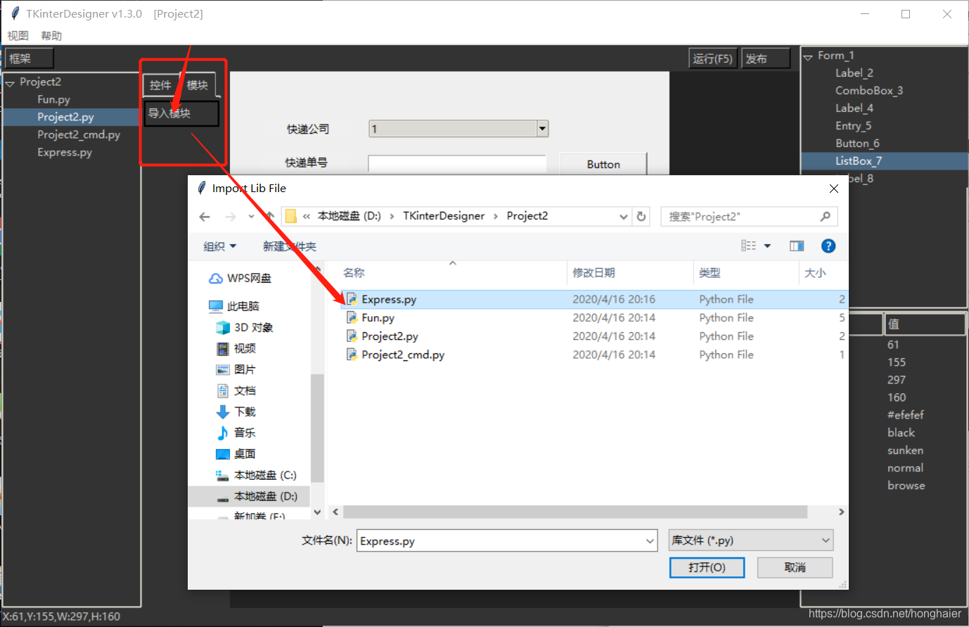This screenshot has height=627, width=969.
Task: Open the 组织 dropdown menu
Action: tap(219, 246)
